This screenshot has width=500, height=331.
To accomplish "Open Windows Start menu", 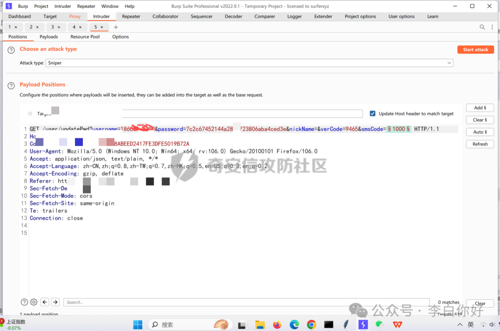I will click(138, 325).
